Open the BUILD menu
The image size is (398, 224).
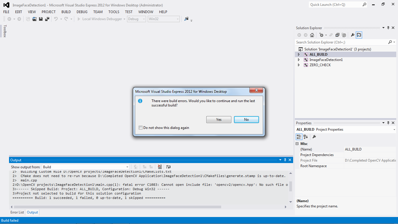pos(66,12)
